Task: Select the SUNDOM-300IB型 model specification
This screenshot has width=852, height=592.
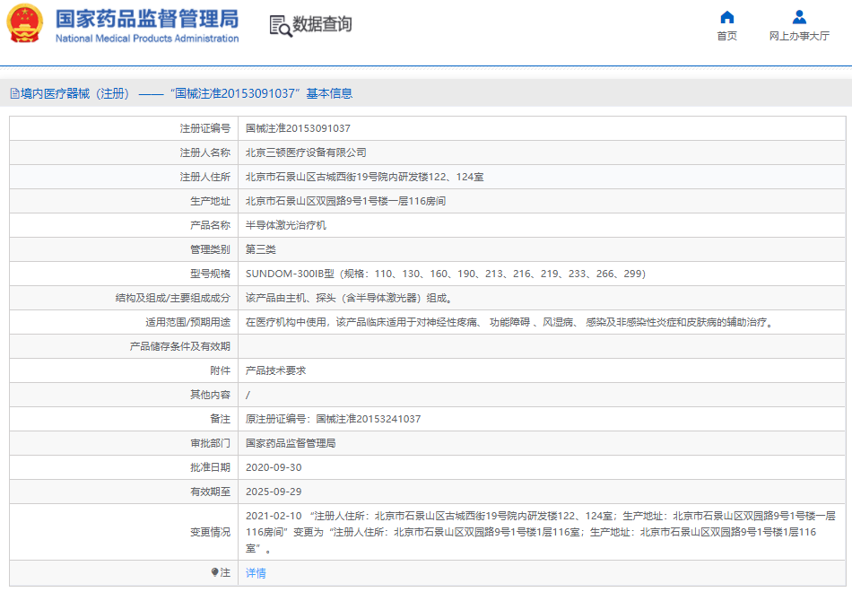Action: (x=446, y=274)
